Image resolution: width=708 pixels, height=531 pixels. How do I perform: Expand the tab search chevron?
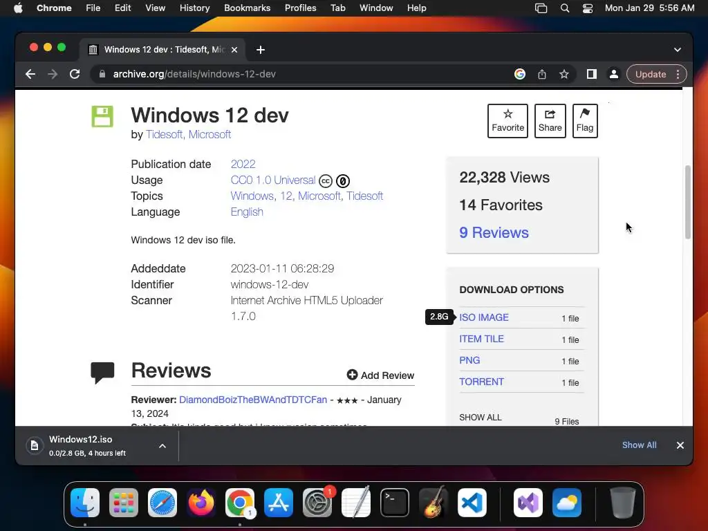click(x=678, y=50)
